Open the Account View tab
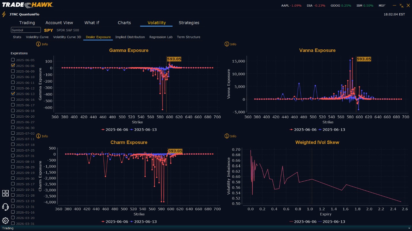Image resolution: width=412 pixels, height=231 pixels. [x=59, y=23]
